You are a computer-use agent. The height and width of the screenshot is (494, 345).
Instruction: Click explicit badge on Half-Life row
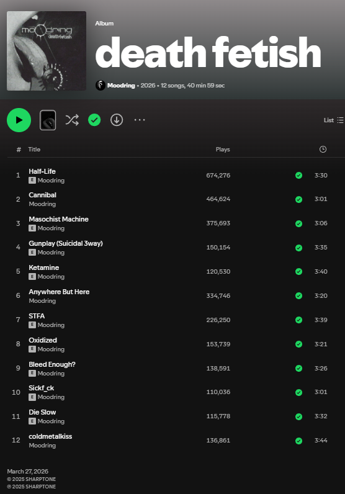click(32, 180)
